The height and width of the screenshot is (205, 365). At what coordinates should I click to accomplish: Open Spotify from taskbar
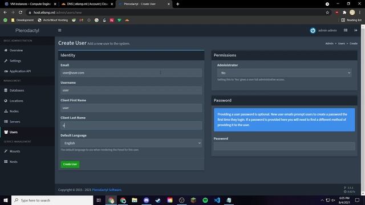(205, 200)
